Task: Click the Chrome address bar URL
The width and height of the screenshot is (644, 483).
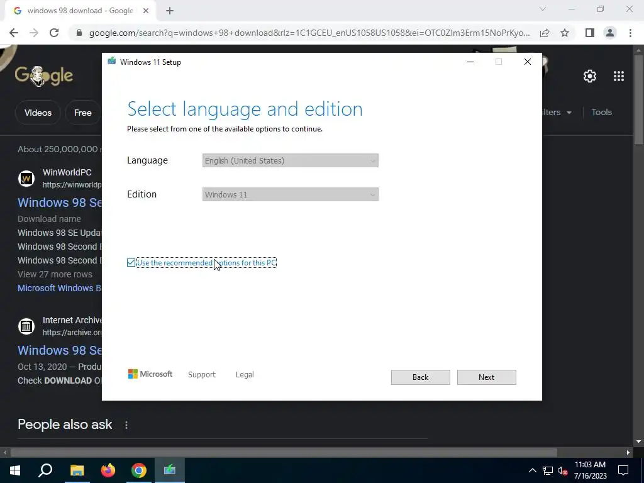Action: (309, 33)
